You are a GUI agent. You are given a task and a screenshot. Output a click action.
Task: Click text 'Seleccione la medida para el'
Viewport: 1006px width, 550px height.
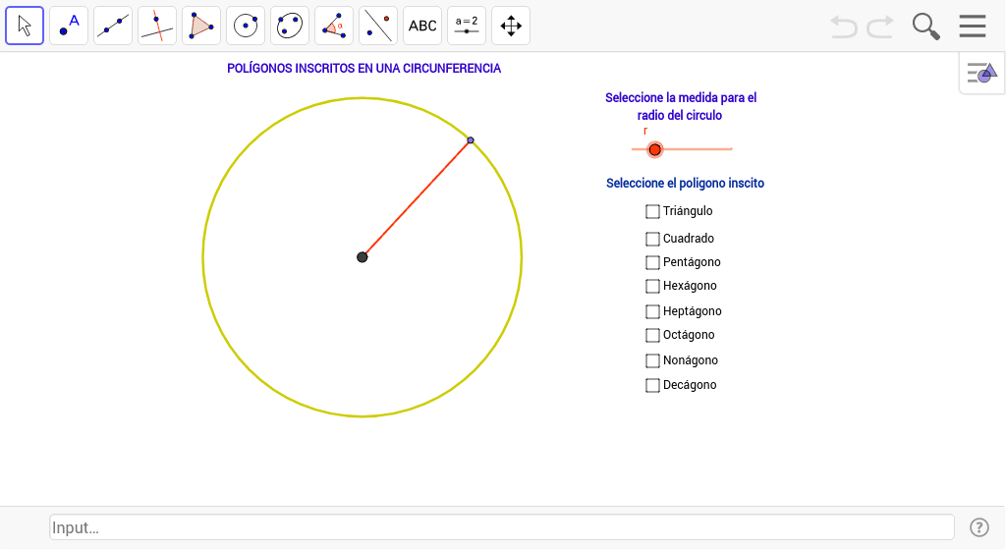pyautogui.click(x=681, y=98)
